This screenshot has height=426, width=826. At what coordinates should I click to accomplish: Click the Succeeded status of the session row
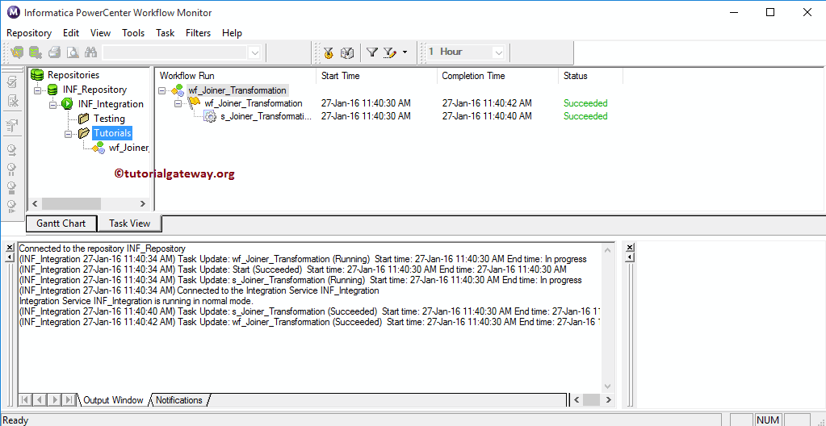[x=585, y=116]
